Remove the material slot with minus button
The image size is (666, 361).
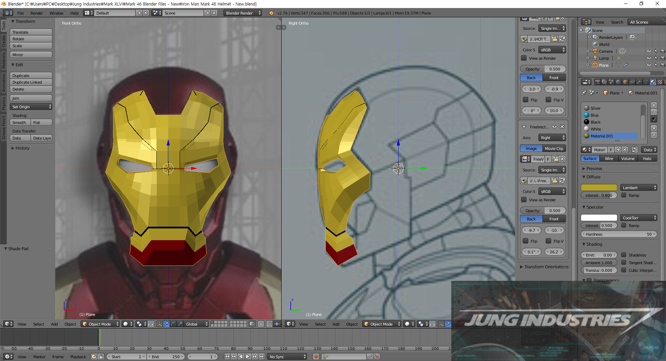pyautogui.click(x=654, y=112)
